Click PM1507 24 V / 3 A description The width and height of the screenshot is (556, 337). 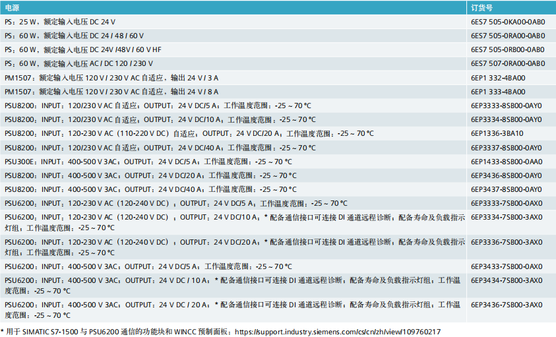111,78
